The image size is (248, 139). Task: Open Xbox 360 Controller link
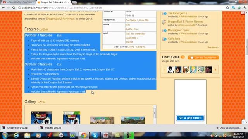135,34
